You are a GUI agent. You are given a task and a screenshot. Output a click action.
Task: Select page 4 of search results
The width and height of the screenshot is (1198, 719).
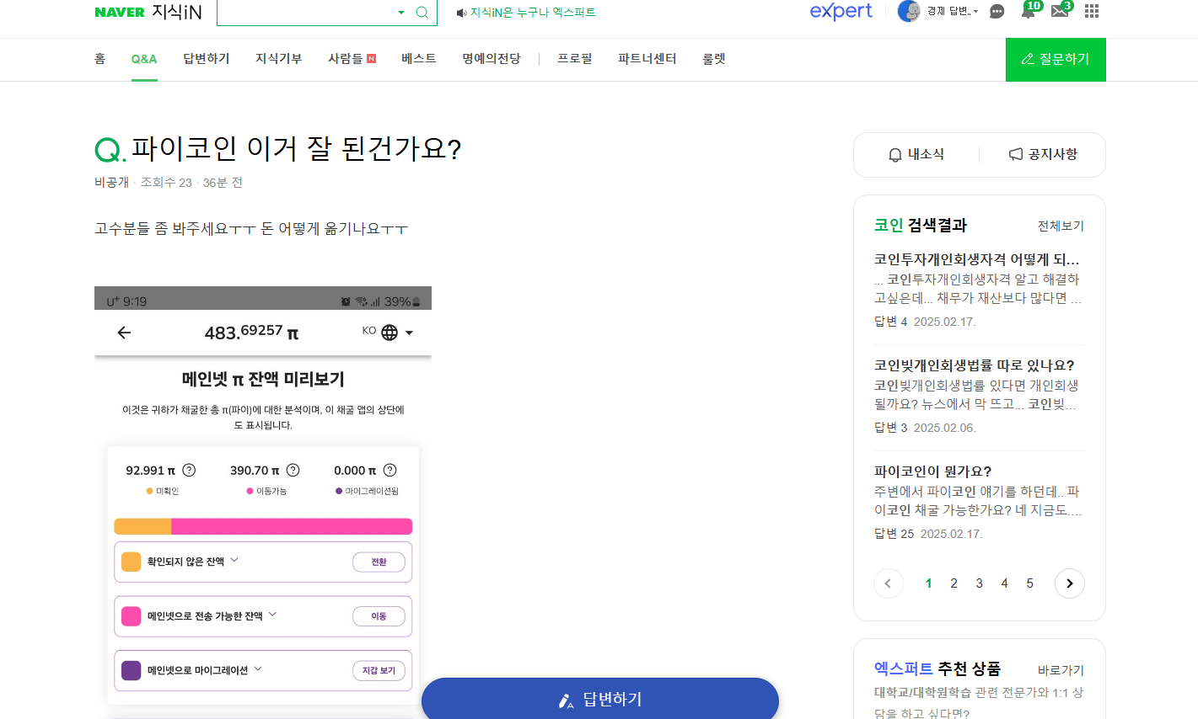tap(1004, 583)
